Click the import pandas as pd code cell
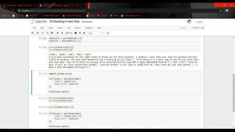This screenshot has width=235, height=132. coord(124,82)
